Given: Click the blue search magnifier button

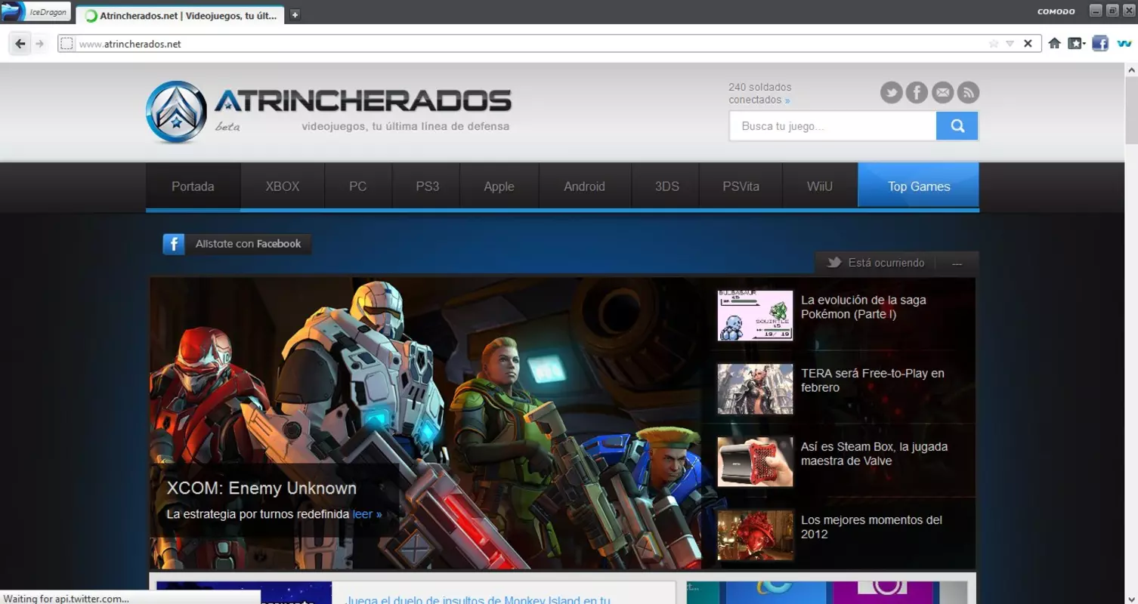Looking at the screenshot, I should [x=957, y=126].
